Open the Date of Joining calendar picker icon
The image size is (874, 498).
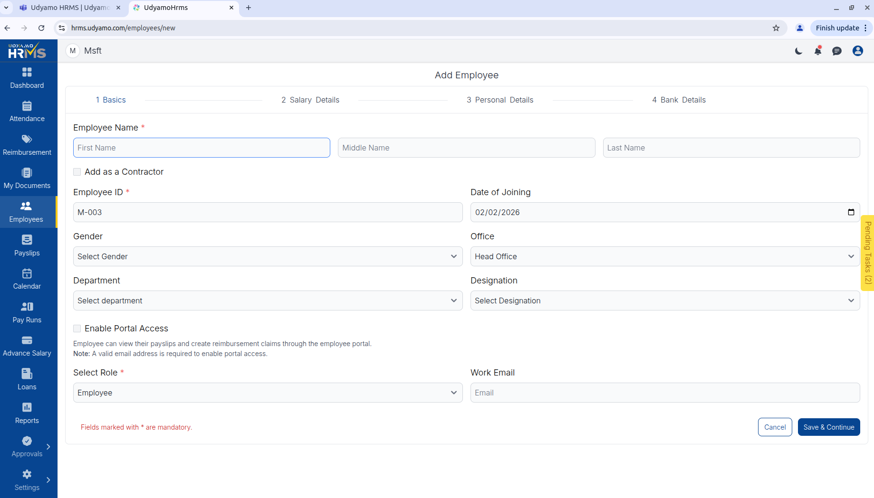[851, 212]
